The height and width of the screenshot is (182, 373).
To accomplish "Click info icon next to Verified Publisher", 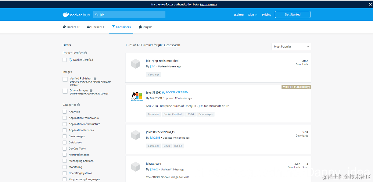I will click(x=95, y=79).
